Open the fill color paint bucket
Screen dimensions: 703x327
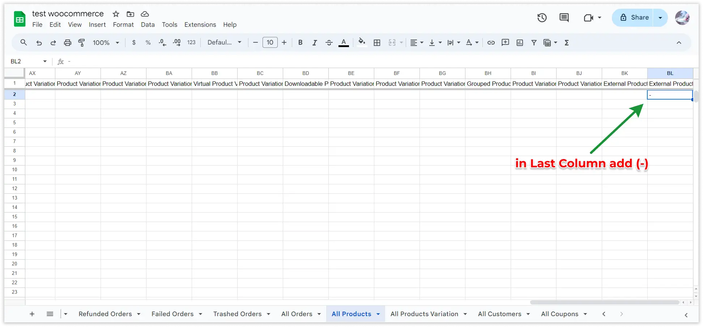(362, 42)
